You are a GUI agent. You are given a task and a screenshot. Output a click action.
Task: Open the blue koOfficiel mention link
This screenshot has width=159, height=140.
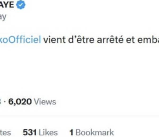(20, 40)
